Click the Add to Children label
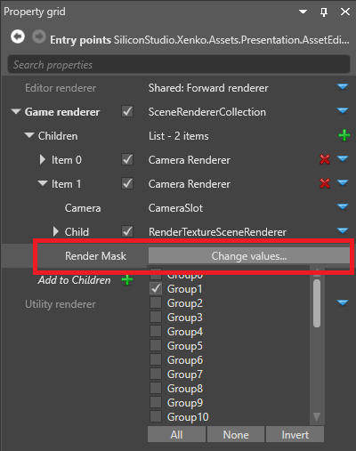Viewport: 356px width, 451px height. click(74, 280)
